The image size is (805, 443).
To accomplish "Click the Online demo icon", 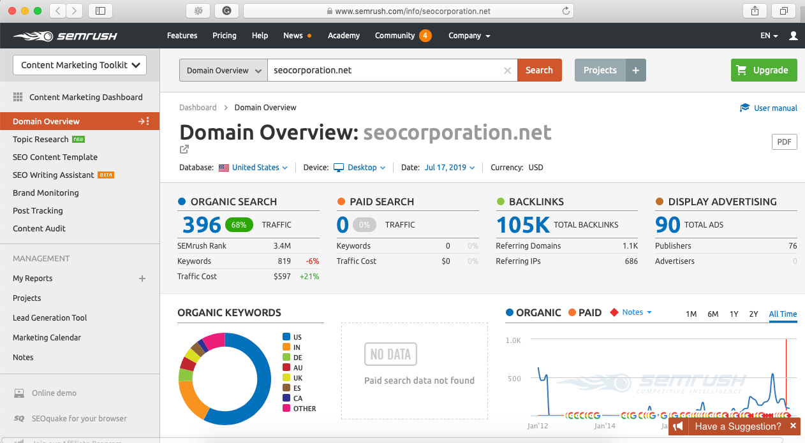I will click(19, 393).
